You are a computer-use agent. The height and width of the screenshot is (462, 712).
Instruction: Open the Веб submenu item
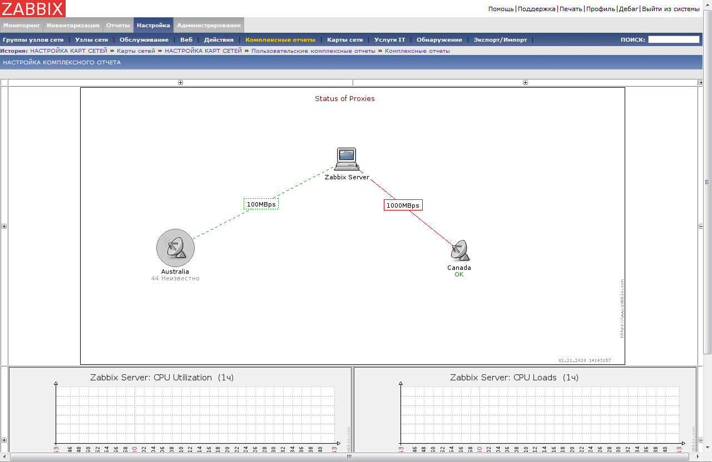(186, 40)
